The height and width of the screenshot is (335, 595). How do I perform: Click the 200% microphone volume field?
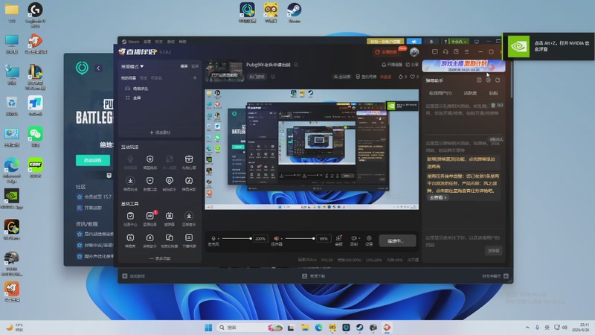tap(260, 238)
